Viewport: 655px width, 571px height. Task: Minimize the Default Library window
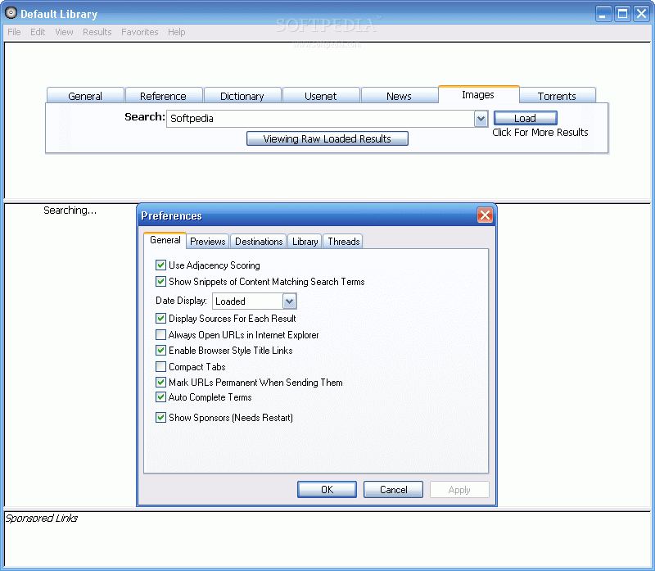(x=603, y=14)
